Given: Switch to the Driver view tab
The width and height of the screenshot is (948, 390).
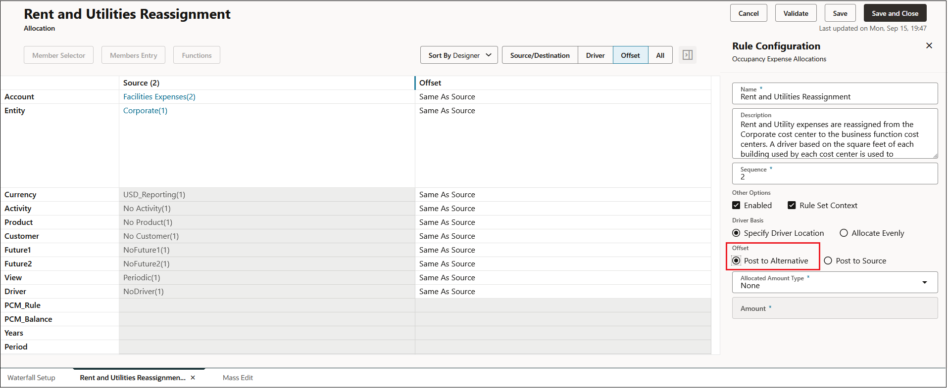Looking at the screenshot, I should coord(595,55).
